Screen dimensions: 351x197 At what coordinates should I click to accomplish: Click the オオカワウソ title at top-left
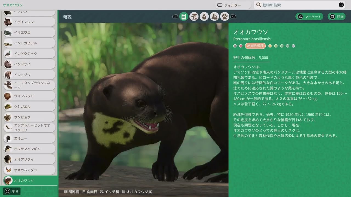click(x=13, y=5)
